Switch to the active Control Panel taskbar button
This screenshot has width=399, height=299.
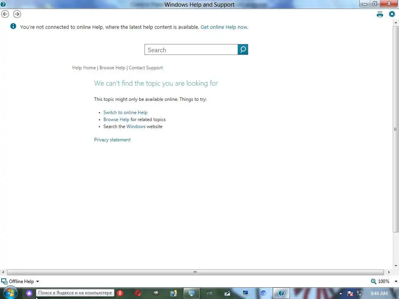[191, 293]
